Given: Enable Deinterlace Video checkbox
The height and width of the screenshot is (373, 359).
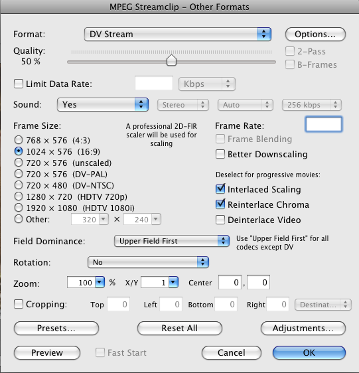Looking at the screenshot, I should (x=220, y=220).
